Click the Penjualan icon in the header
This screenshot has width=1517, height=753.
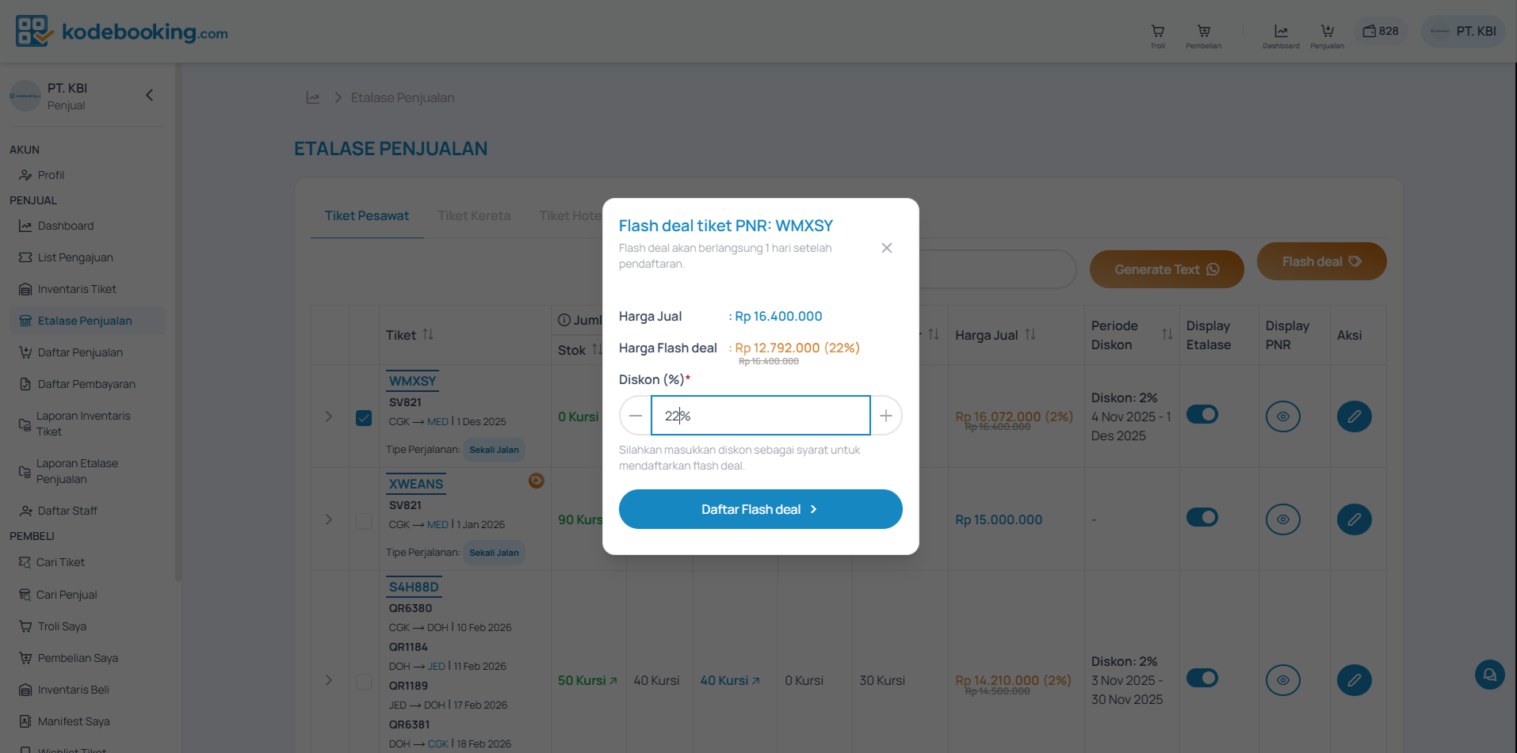click(x=1327, y=32)
